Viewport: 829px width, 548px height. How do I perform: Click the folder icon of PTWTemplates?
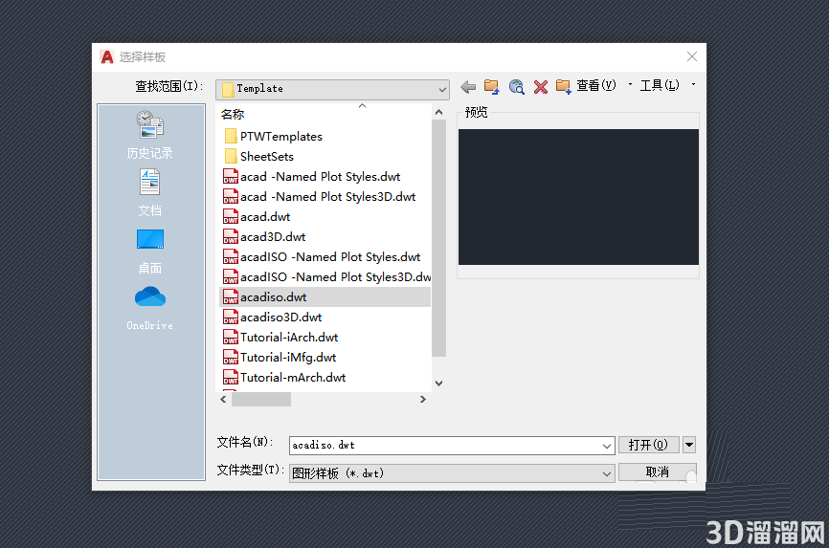coord(231,137)
